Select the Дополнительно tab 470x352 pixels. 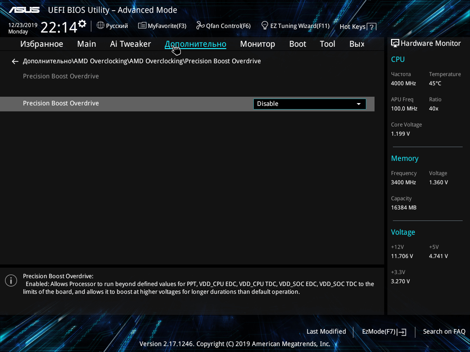[x=196, y=44]
